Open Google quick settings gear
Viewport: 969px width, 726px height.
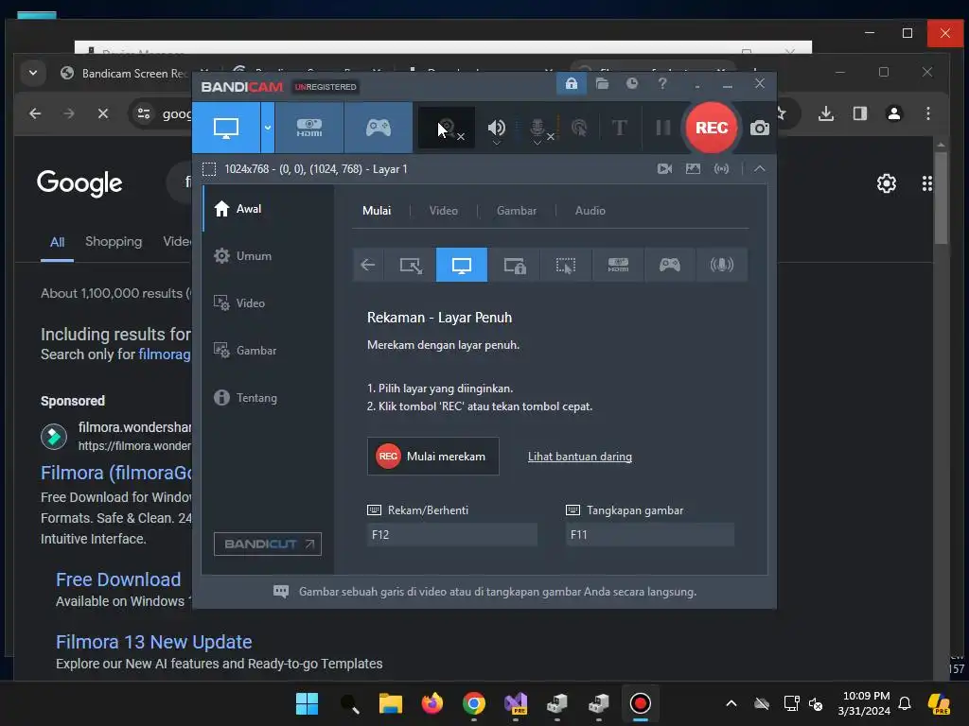pos(886,183)
